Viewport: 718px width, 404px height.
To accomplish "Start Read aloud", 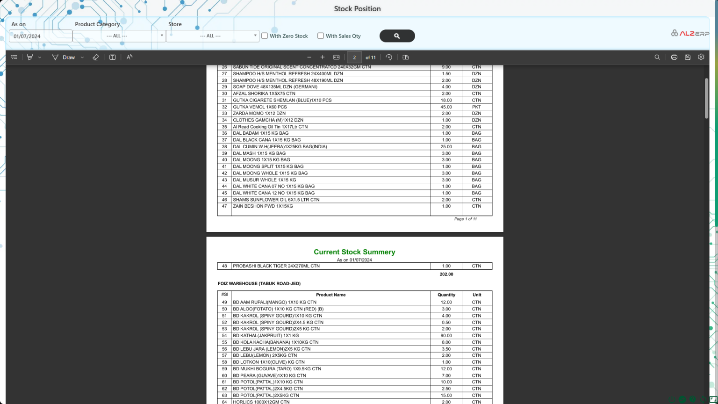I will coord(129,57).
